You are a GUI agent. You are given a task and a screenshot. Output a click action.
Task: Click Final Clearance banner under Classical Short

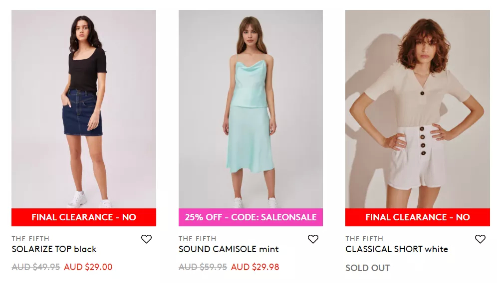pos(418,217)
